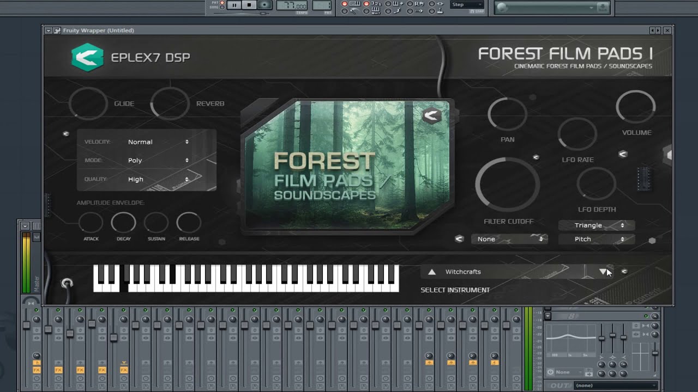Image resolution: width=698 pixels, height=392 pixels.
Task: Toggle the WAIT for input option
Action: click(x=376, y=10)
